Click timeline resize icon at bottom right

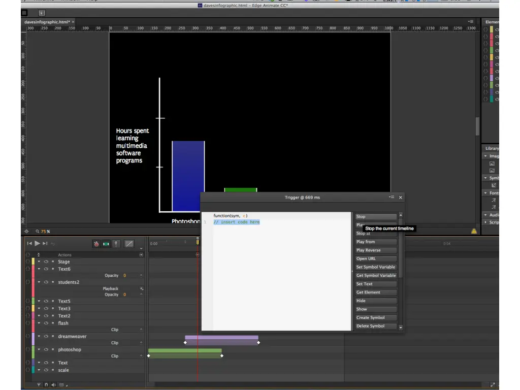coord(493,385)
